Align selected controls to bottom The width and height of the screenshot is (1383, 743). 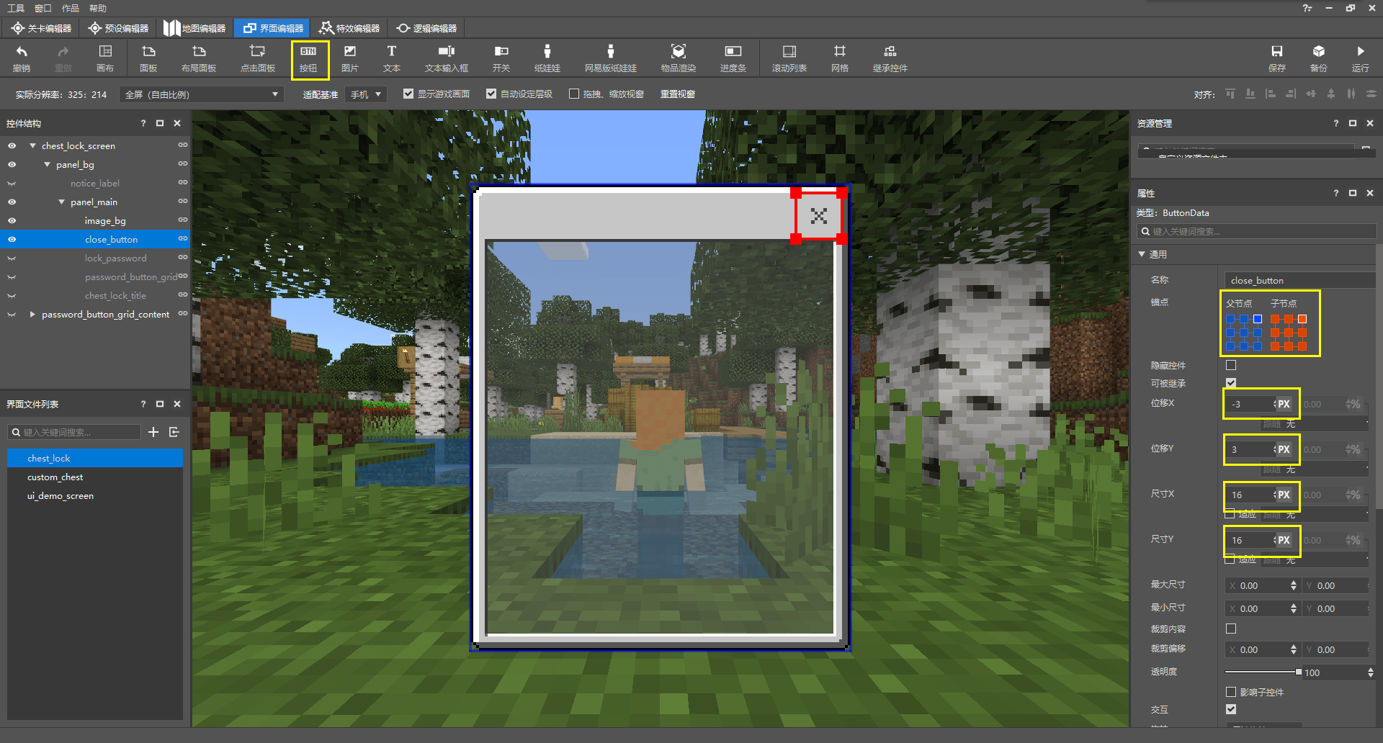(1250, 94)
